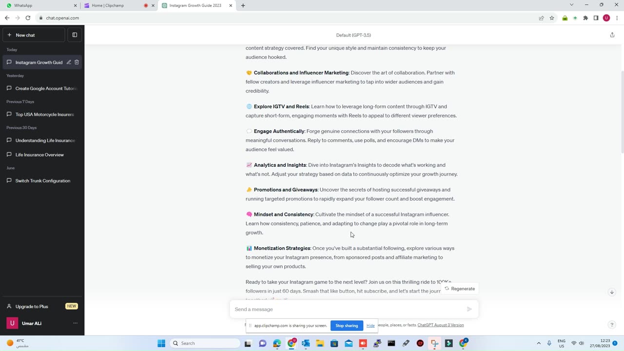View site info via the padlock icon
624x351 pixels.
[x=41, y=18]
